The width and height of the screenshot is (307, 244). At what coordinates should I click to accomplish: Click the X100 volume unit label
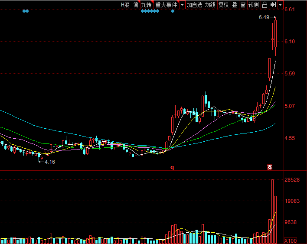coord(291,241)
